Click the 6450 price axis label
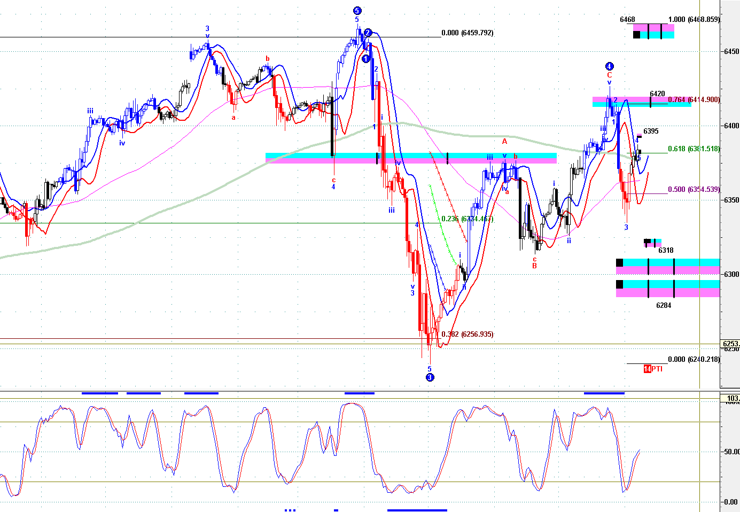The image size is (740, 512). coord(731,52)
